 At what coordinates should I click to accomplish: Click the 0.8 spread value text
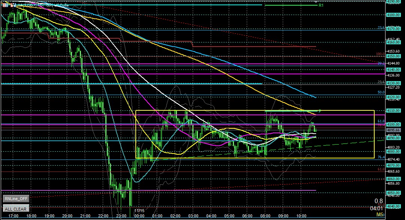click(x=378, y=201)
